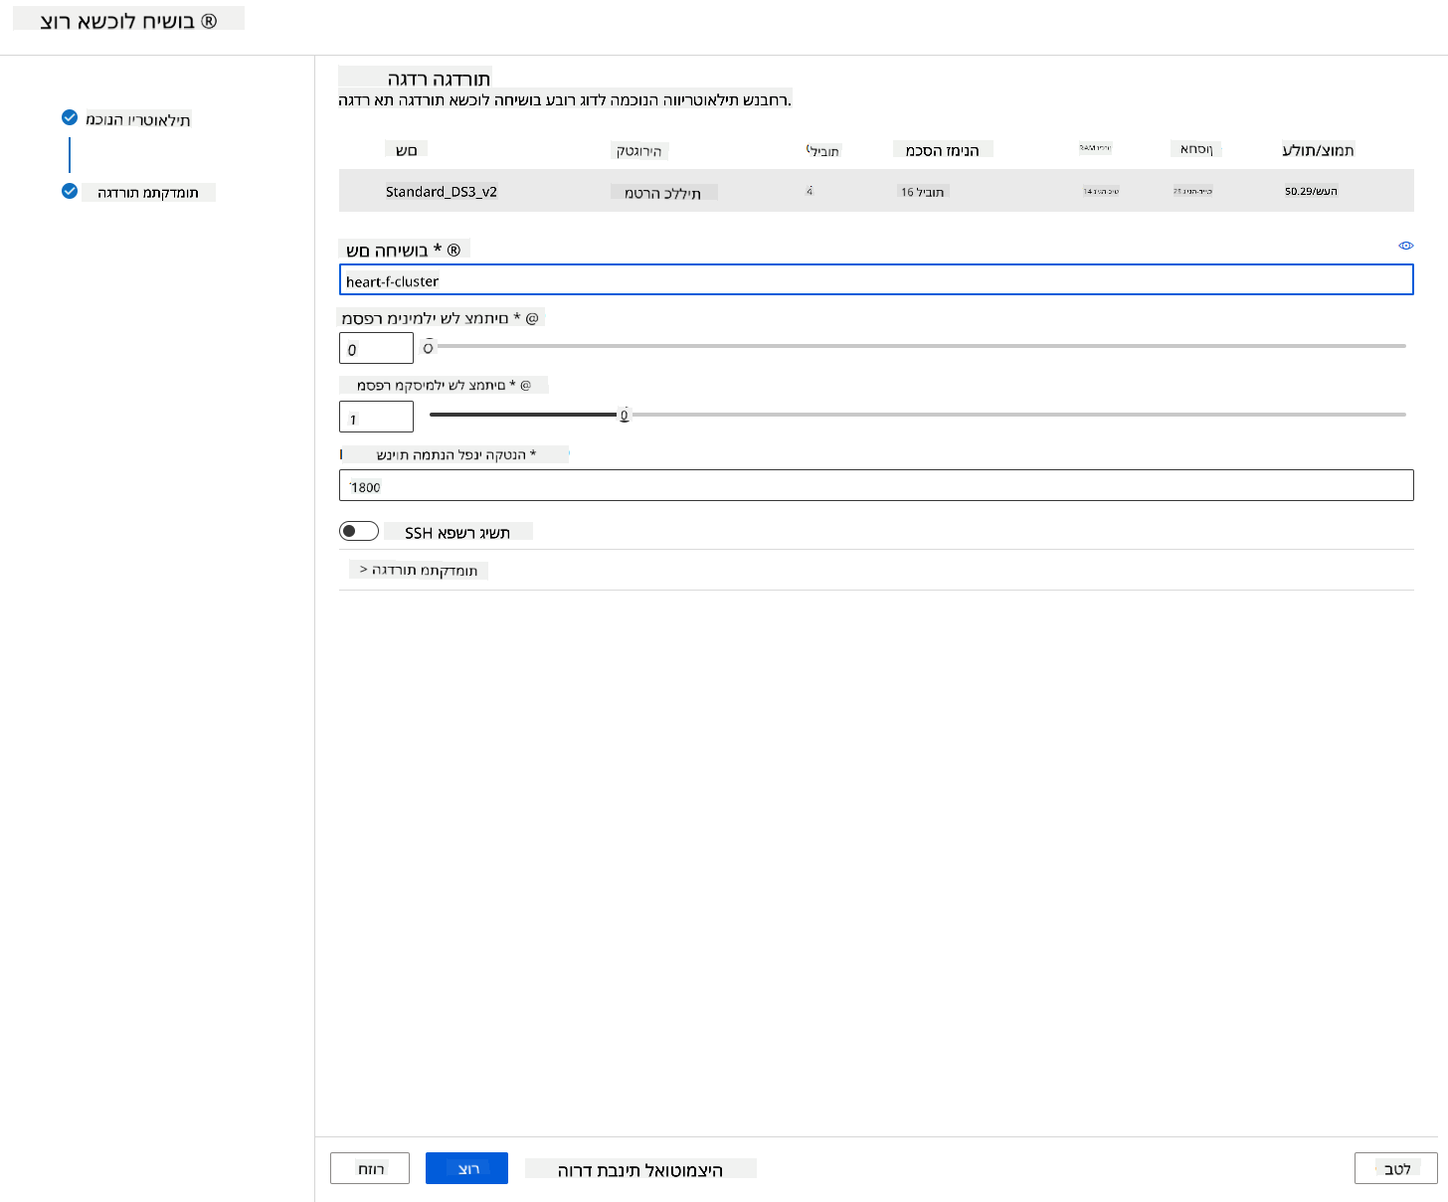Select the Standard_DS3_v2 table row

876,191
